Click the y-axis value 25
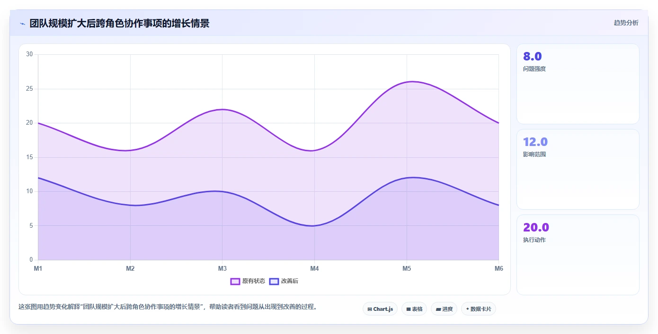Viewport: 658px width, 334px height. click(x=29, y=89)
